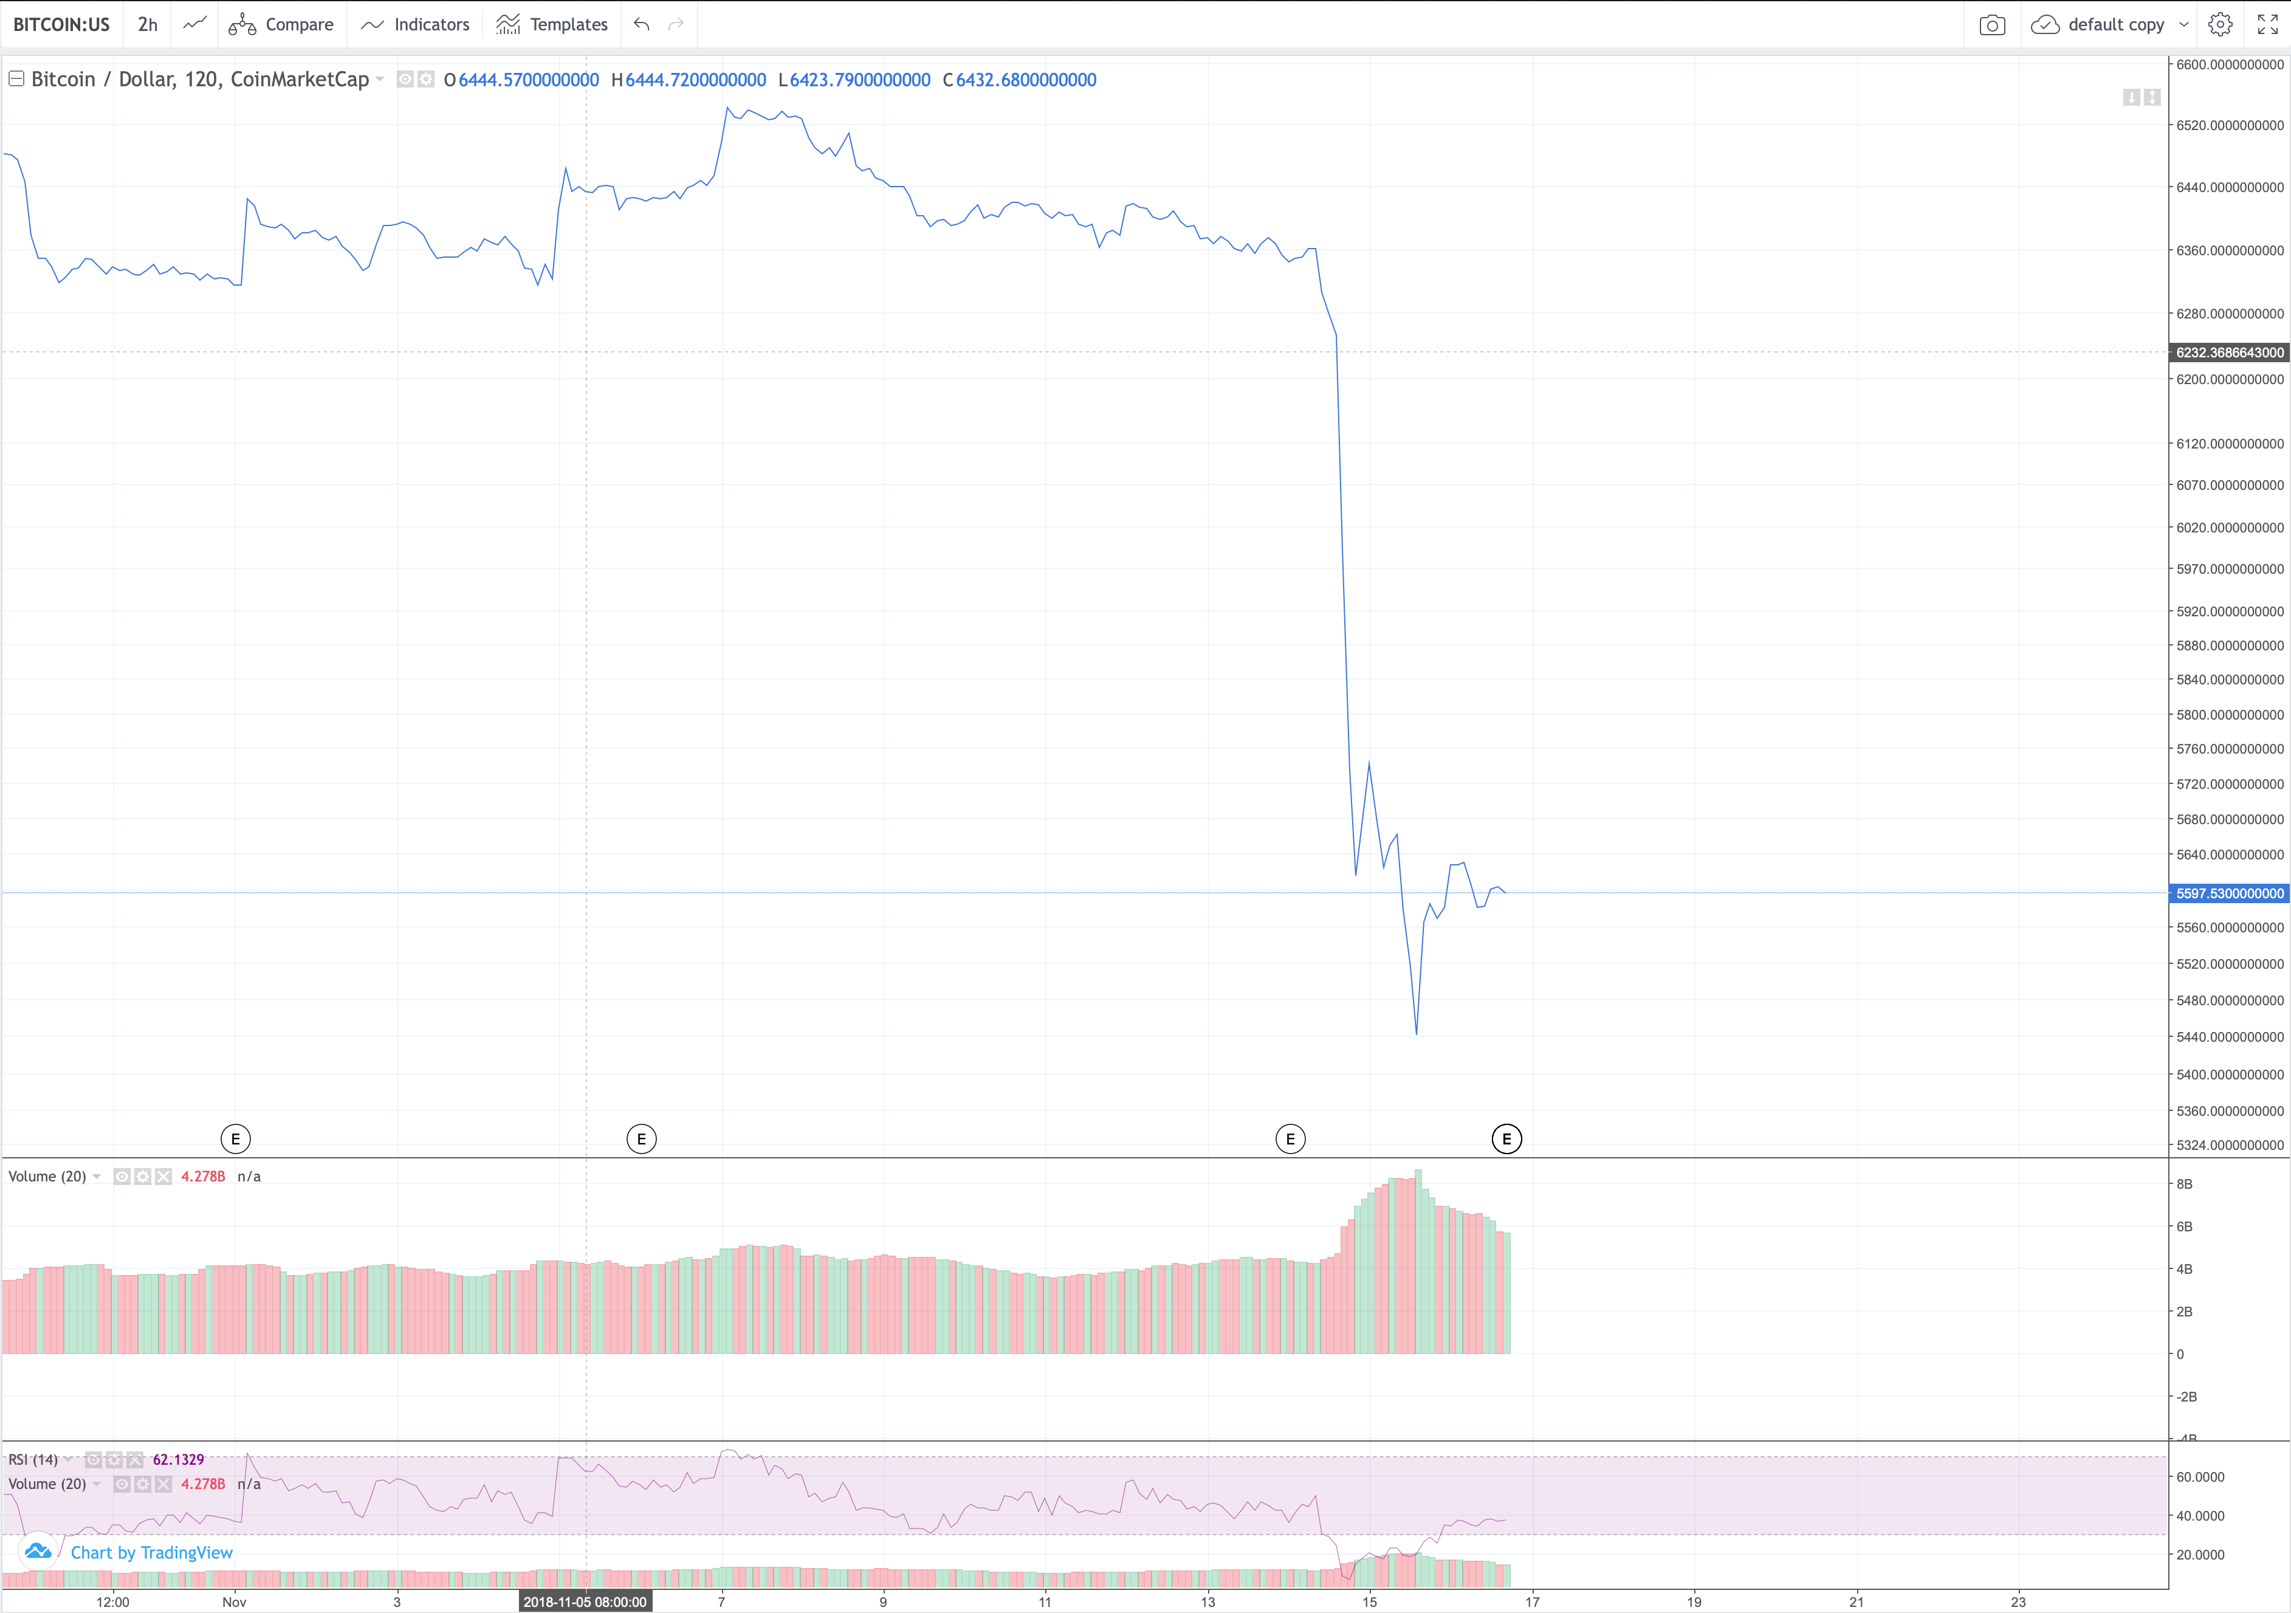
Task: Click the Nov label on time axis
Action: tap(235, 1602)
